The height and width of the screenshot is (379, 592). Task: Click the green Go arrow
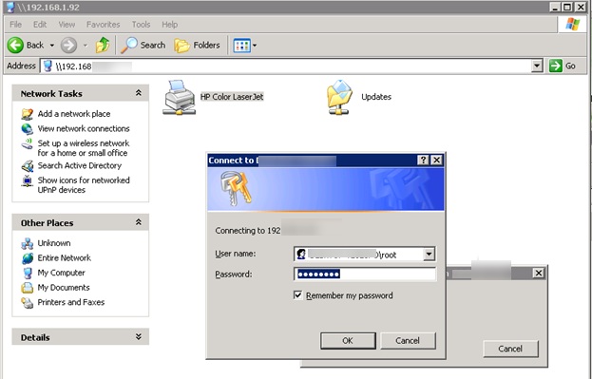[555, 66]
